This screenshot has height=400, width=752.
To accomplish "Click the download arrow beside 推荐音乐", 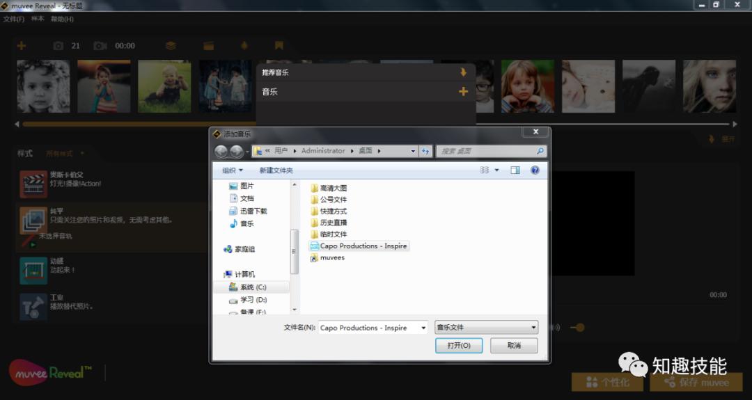I will 463,72.
